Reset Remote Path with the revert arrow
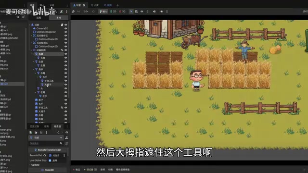The image size is (308, 173). point(45,155)
